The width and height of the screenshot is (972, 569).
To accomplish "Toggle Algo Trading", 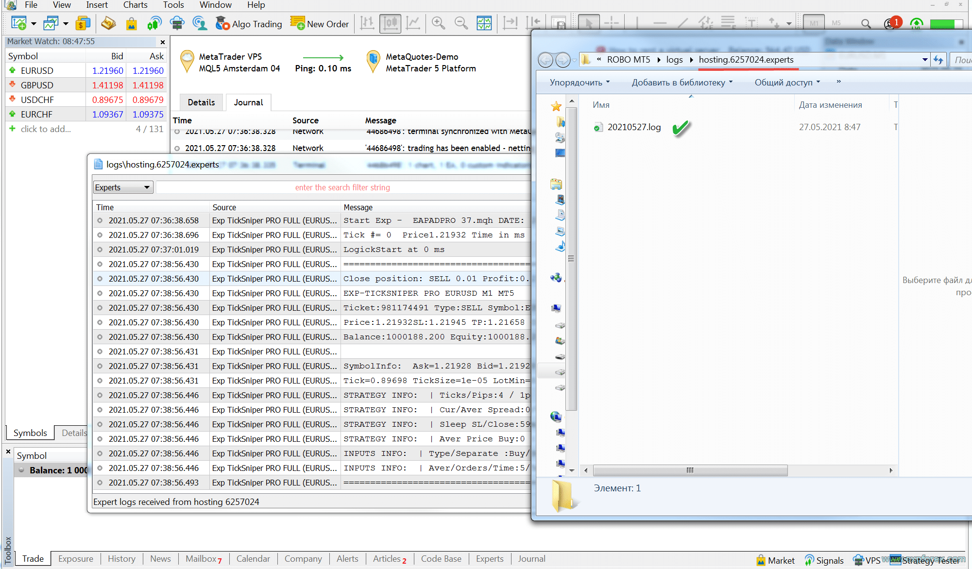I will (249, 24).
